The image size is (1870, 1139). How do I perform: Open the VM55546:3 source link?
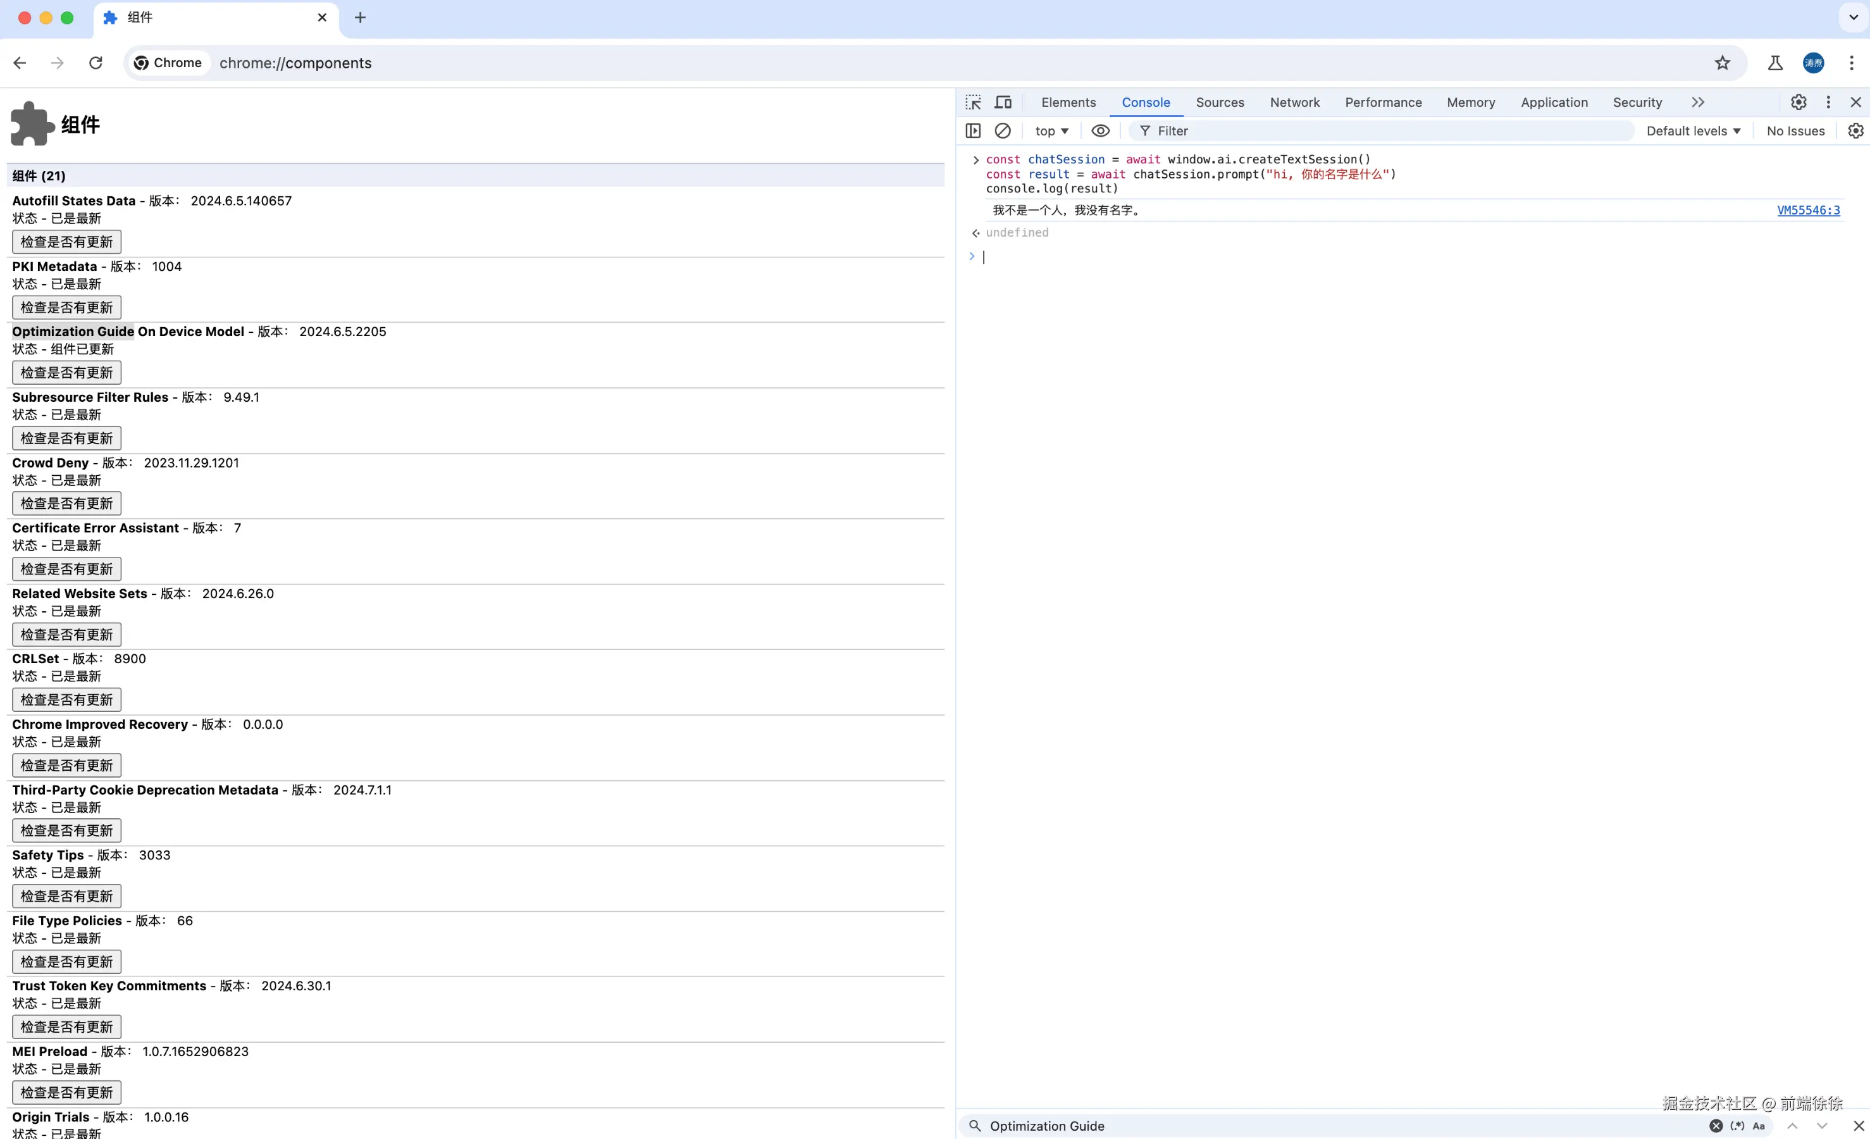(1808, 210)
